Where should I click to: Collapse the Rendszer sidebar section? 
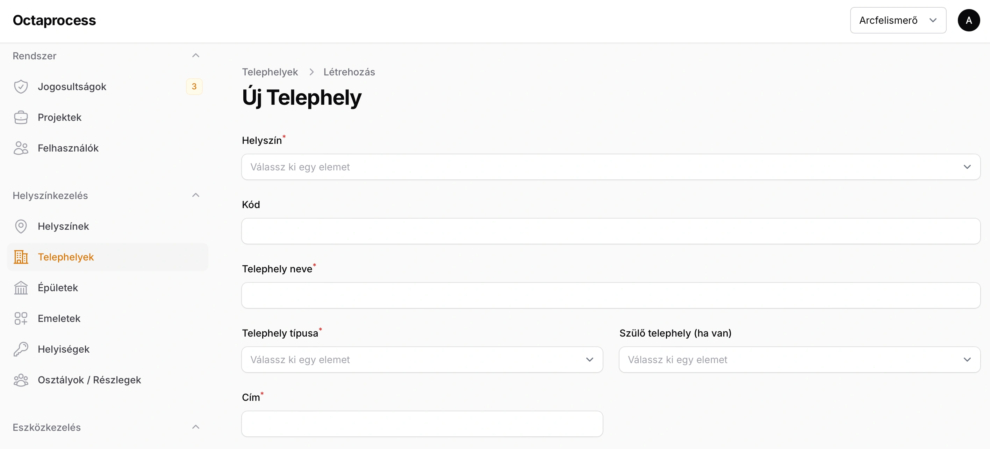click(196, 56)
